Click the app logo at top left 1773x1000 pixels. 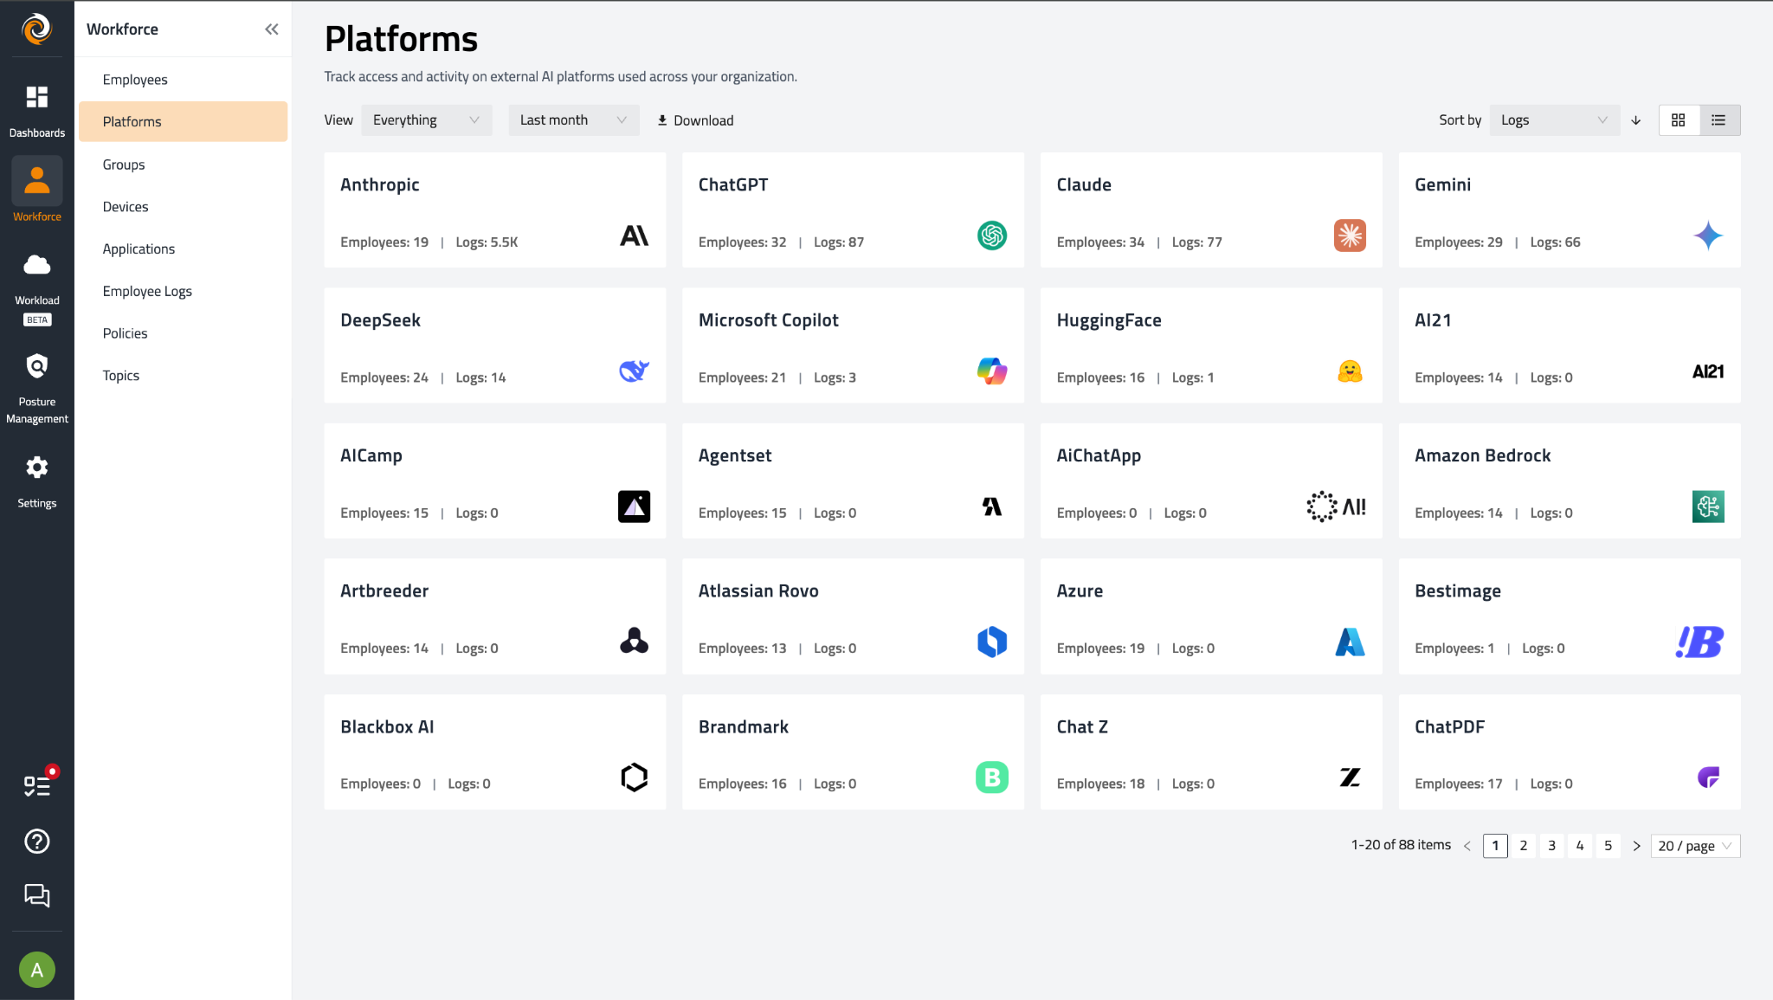(x=36, y=29)
